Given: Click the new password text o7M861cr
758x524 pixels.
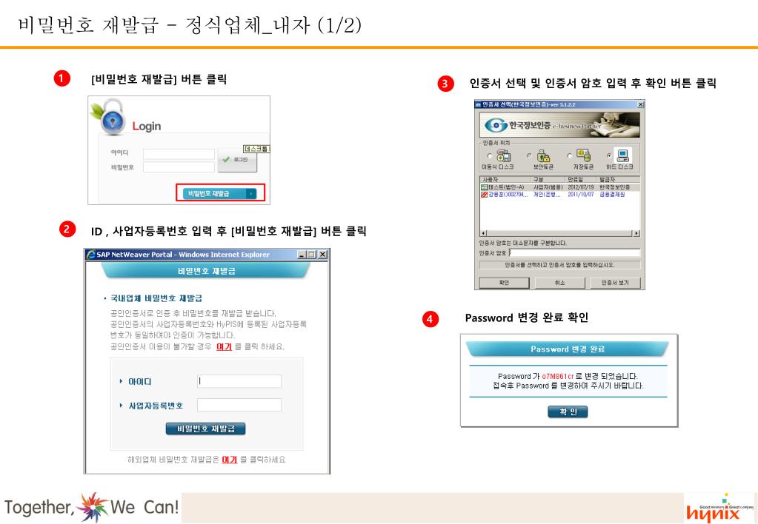Looking at the screenshot, I should click(x=557, y=376).
